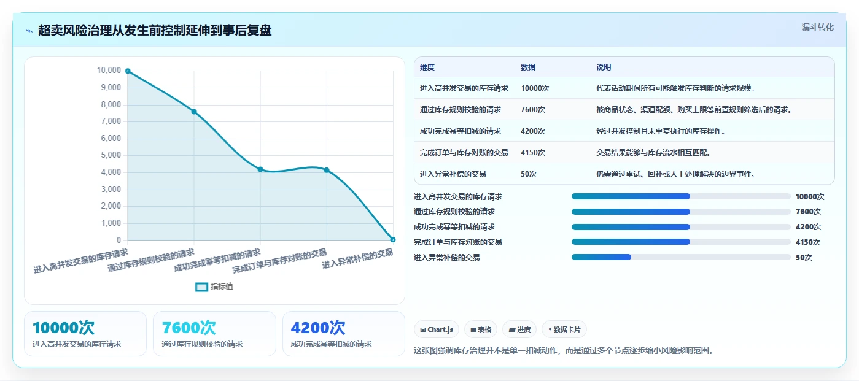859x381 pixels.
Task: Open the 10000次 data card
Action: click(x=85, y=334)
